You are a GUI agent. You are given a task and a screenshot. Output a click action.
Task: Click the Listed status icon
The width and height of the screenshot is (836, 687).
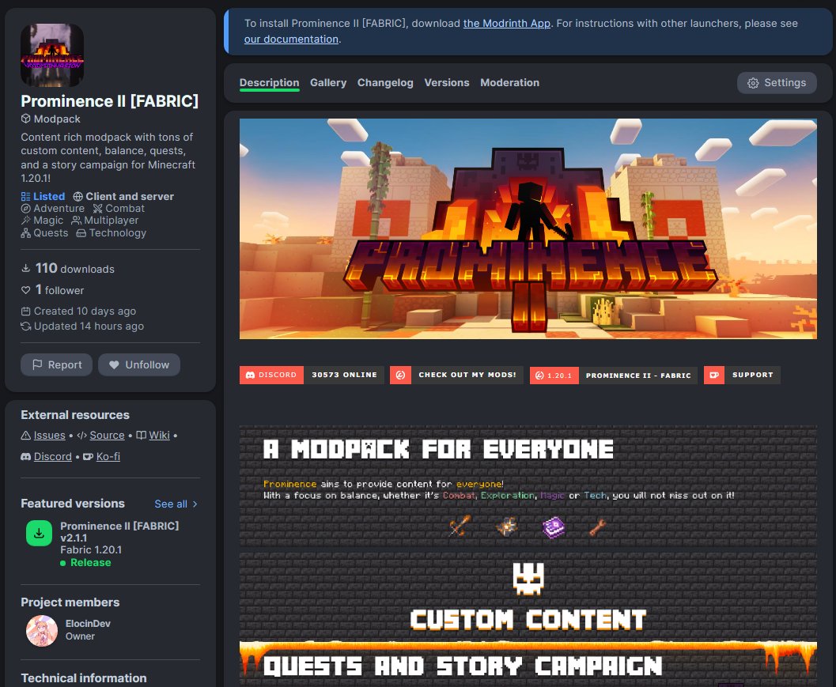pyautogui.click(x=25, y=196)
